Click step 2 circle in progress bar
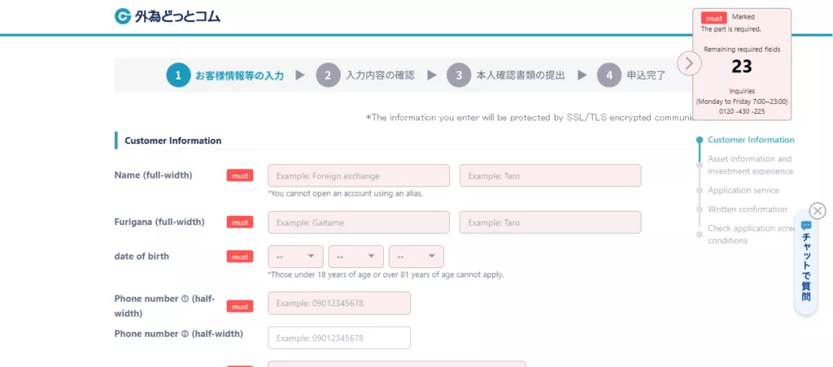Image resolution: width=833 pixels, height=367 pixels. 328,76
